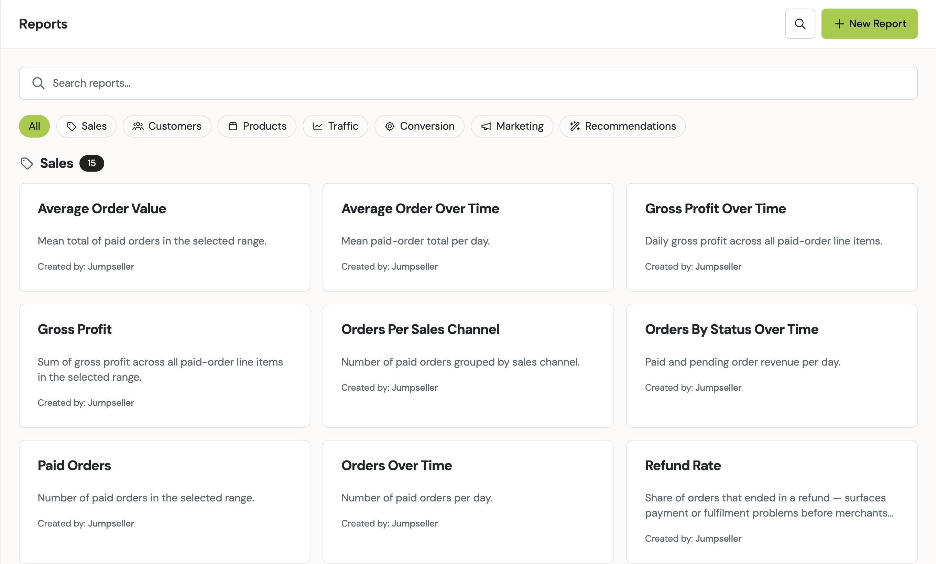Click 'Number of paid orders grouped by sales channel.'

click(460, 362)
